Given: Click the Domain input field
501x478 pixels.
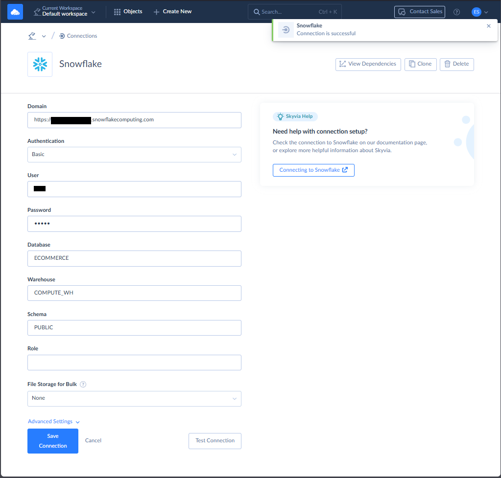Looking at the screenshot, I should point(134,120).
